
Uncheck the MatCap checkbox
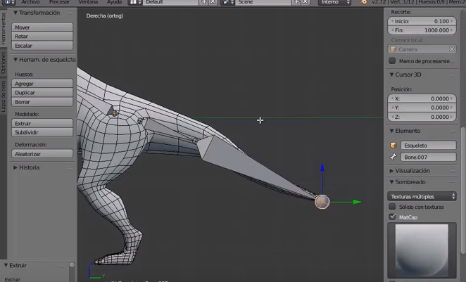pyautogui.click(x=393, y=217)
